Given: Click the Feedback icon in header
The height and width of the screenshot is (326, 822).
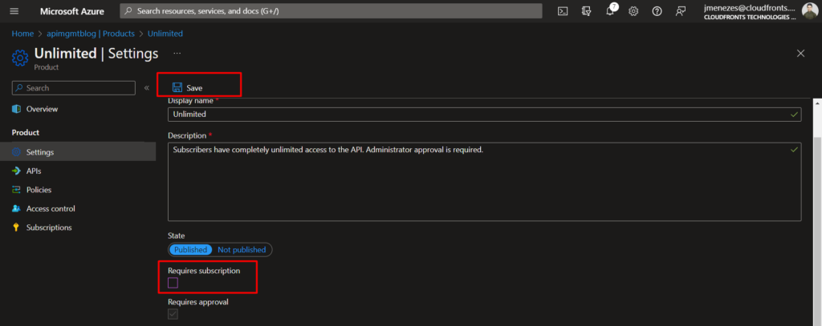Looking at the screenshot, I should point(681,11).
